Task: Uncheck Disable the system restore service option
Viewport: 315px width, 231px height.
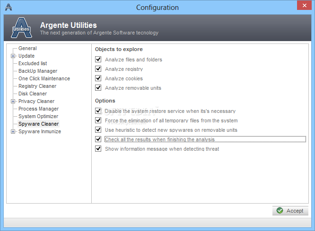Action: click(98, 111)
